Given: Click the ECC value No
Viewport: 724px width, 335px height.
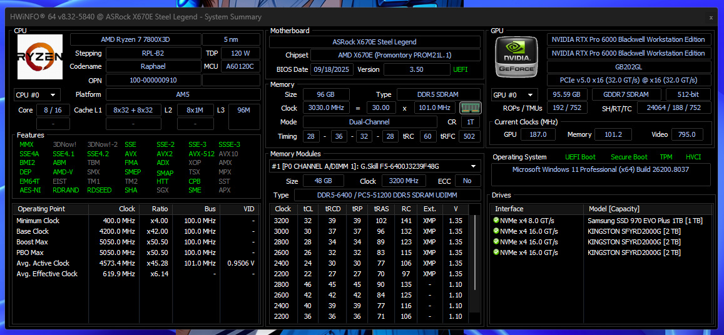Looking at the screenshot, I should click(467, 181).
